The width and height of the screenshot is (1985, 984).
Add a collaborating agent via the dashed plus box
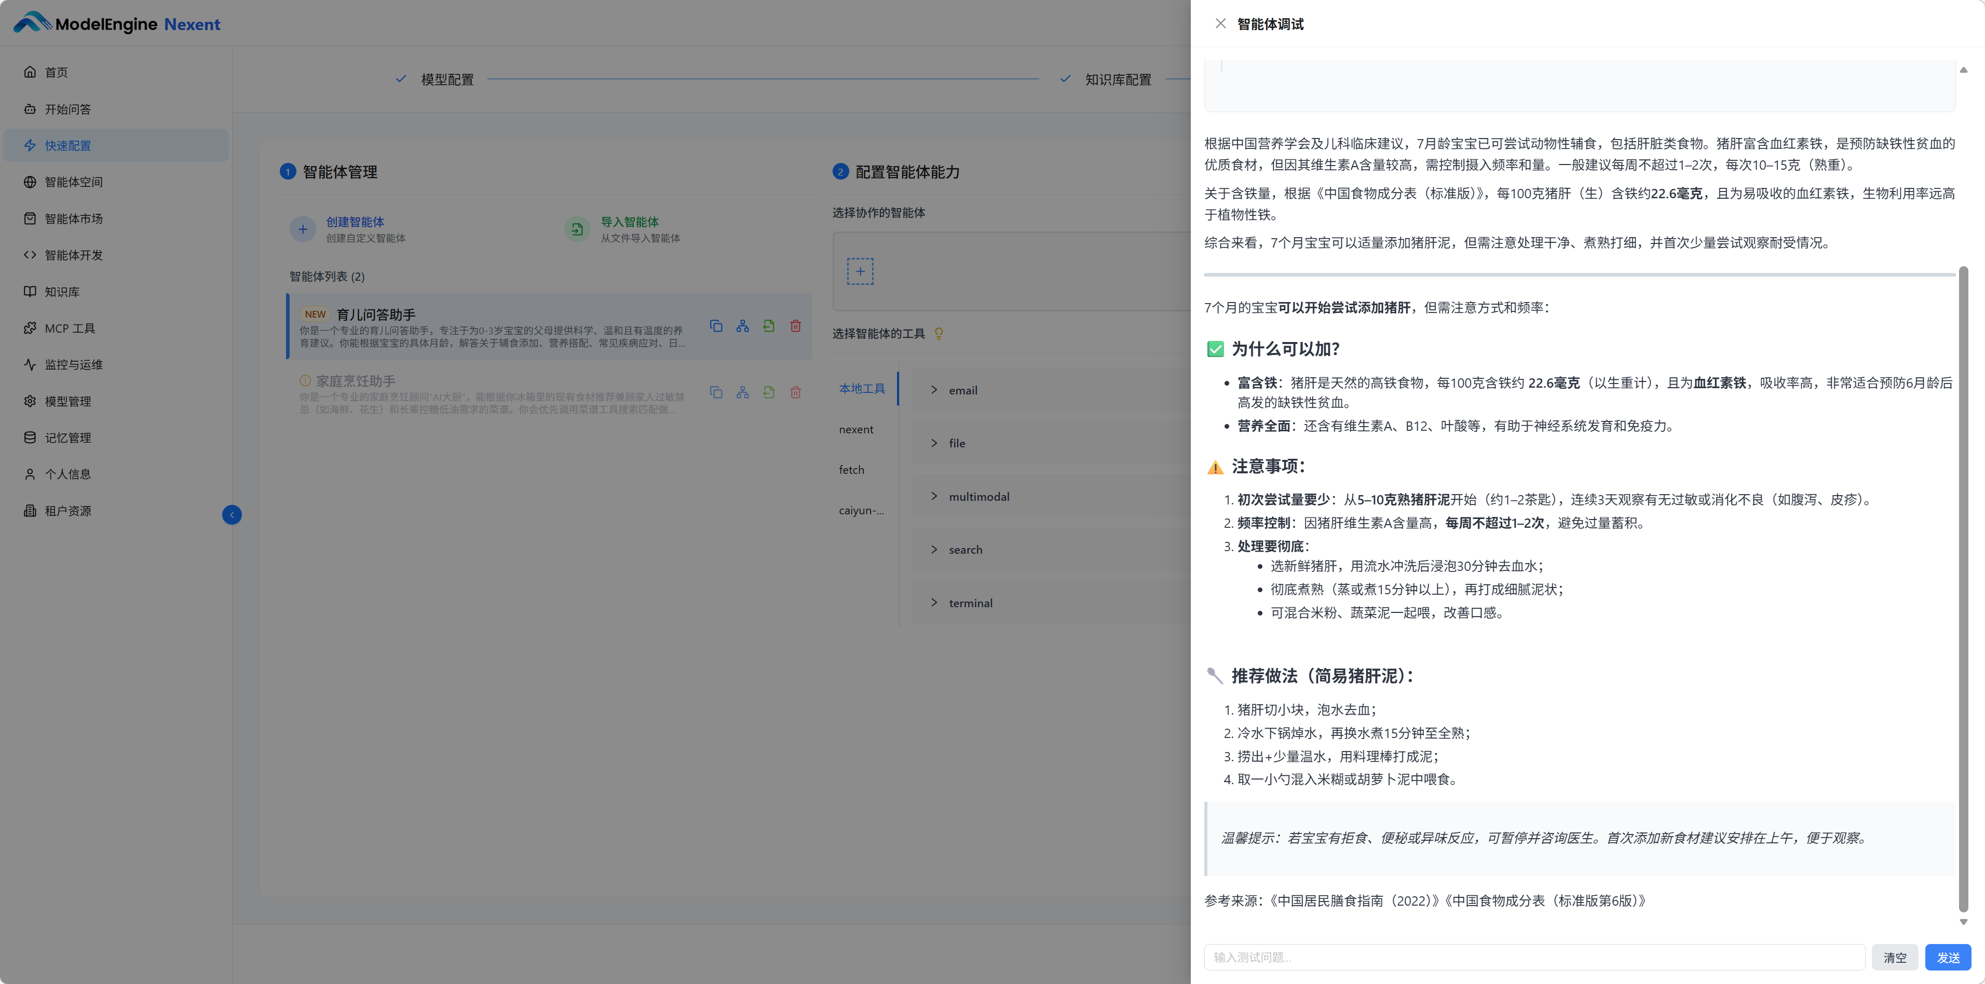point(860,271)
